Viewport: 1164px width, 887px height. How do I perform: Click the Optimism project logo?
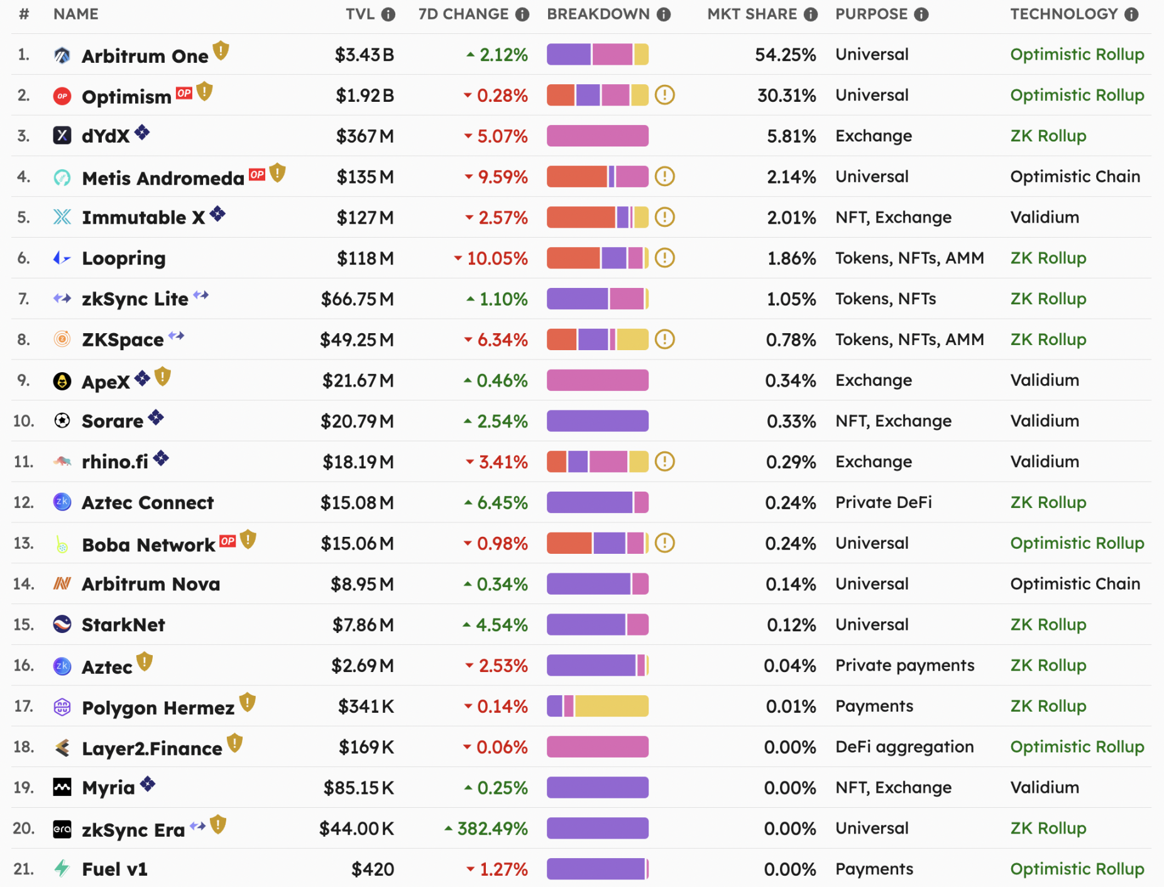coord(62,96)
